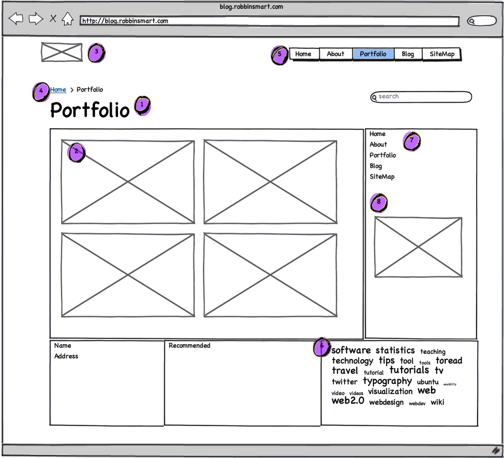This screenshot has height=458, width=504.
Task: Open the Portfolio tab in navigation bar
Action: (x=373, y=54)
